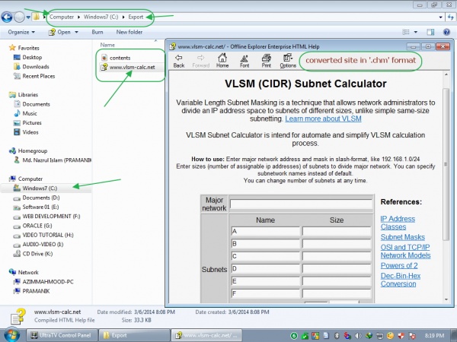Open Explorer Help question mark icon
Viewport: 457px width, 342px height.
click(446, 32)
